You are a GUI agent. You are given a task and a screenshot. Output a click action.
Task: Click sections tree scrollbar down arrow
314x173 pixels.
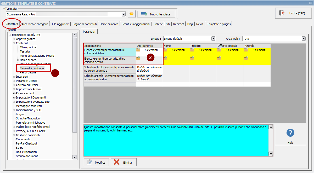coord(75,157)
